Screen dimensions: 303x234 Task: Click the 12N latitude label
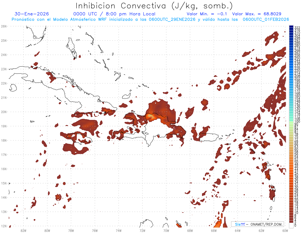coord(4,226)
